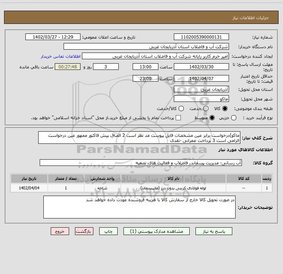Click the buyer organization name field
This screenshot has height=274, width=283.
[x=146, y=46]
